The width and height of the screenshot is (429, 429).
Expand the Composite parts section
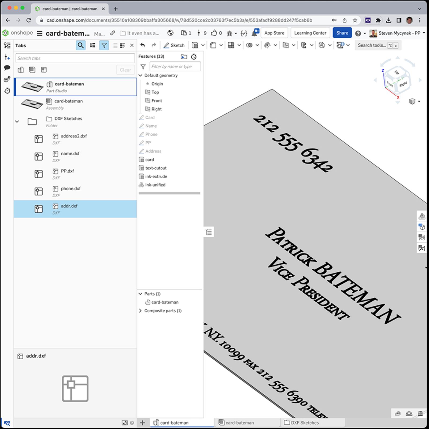[140, 310]
